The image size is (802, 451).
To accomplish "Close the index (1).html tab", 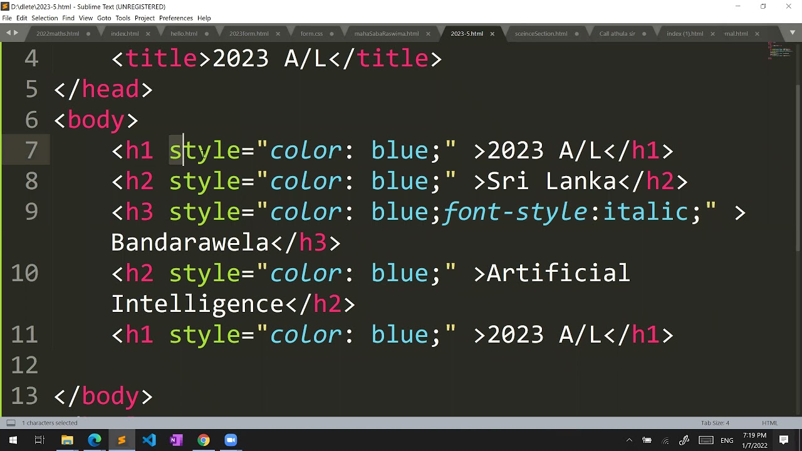I will (x=712, y=34).
